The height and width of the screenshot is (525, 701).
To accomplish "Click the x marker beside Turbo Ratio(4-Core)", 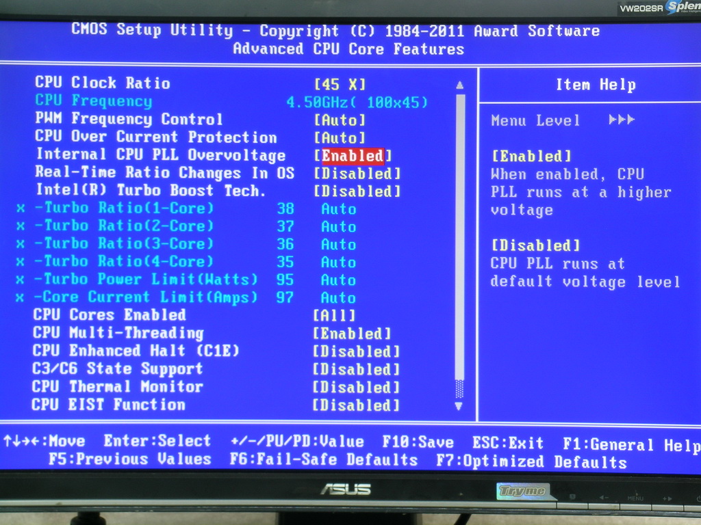I will (21, 262).
